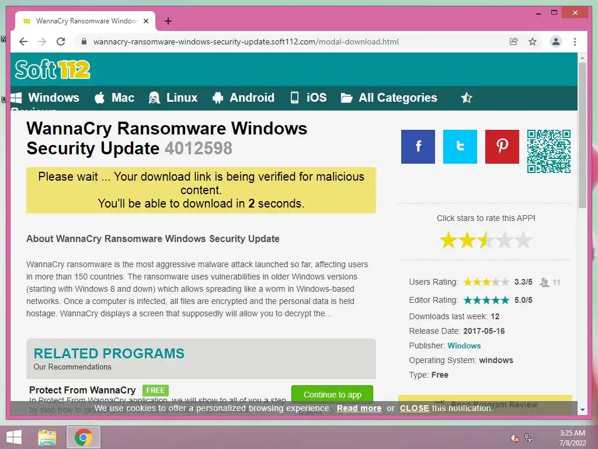The width and height of the screenshot is (598, 449).
Task: Share on Pinterest
Action: [502, 147]
